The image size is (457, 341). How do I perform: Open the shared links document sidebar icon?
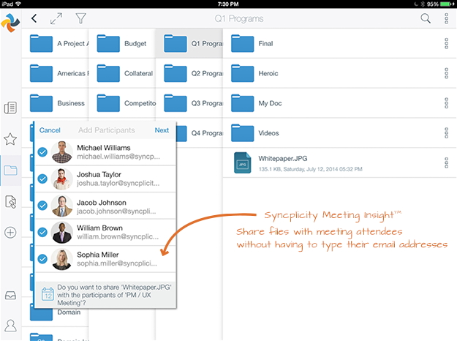tap(10, 201)
